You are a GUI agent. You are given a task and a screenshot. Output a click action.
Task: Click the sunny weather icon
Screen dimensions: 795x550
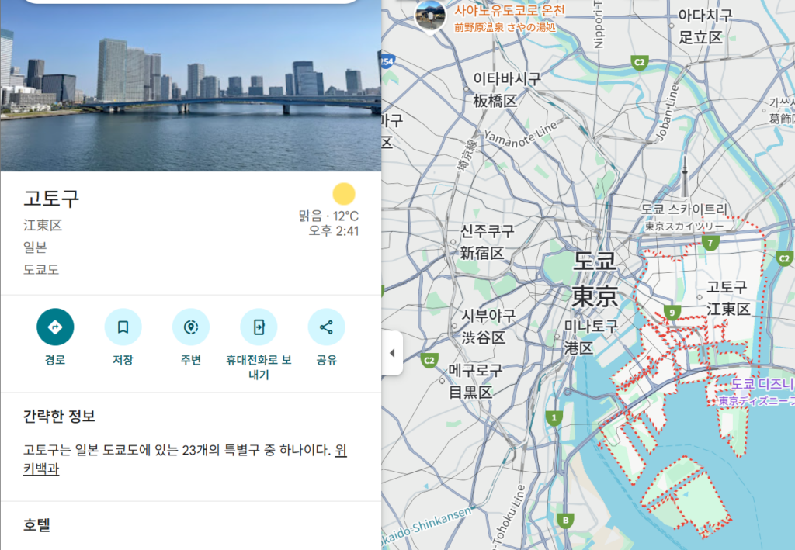coord(344,194)
